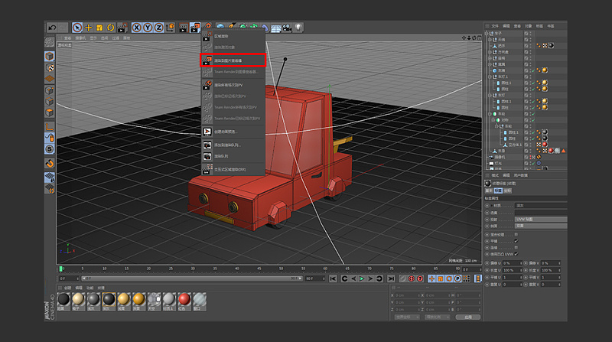Open the floor grid environment icon
Viewport: 612px width, 342px height.
click(x=276, y=28)
